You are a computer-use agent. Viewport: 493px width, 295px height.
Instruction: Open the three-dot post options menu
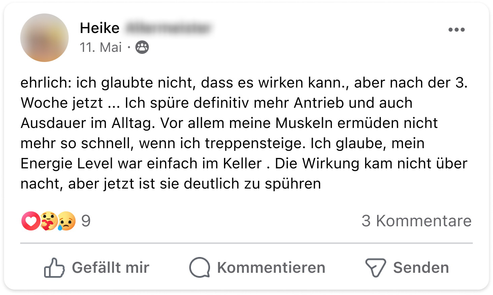[456, 30]
